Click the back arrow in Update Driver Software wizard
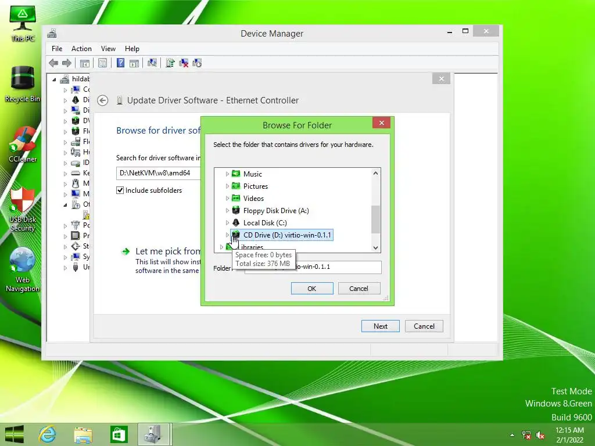The width and height of the screenshot is (595, 446). (x=103, y=100)
